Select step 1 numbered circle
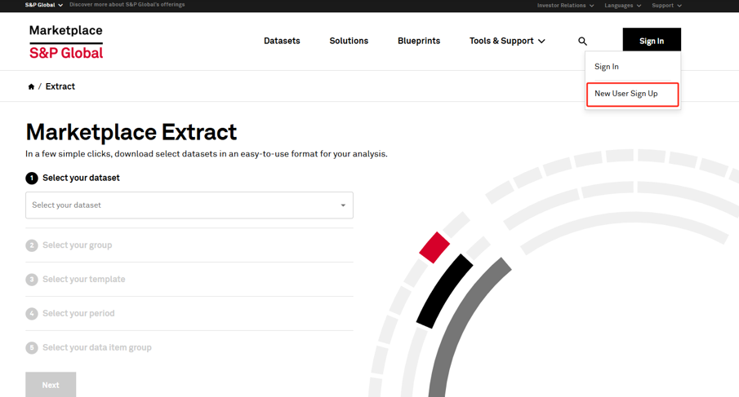739x397 pixels. click(32, 179)
